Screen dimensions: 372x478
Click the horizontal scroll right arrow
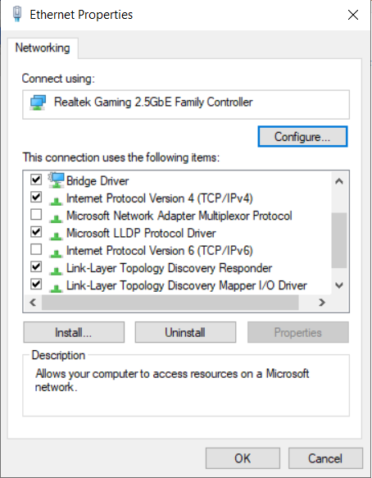click(x=322, y=303)
